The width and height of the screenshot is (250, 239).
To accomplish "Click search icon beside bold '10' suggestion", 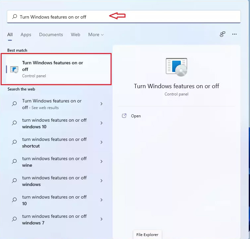I will tap(14, 200).
